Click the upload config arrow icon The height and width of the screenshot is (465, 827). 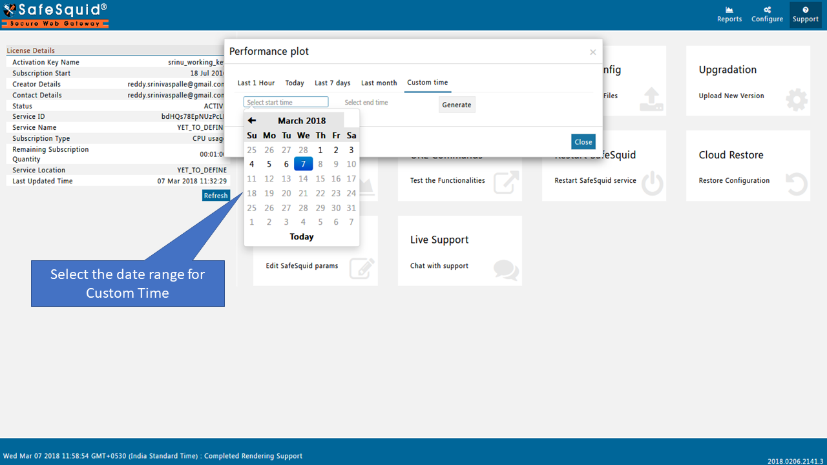pyautogui.click(x=652, y=100)
